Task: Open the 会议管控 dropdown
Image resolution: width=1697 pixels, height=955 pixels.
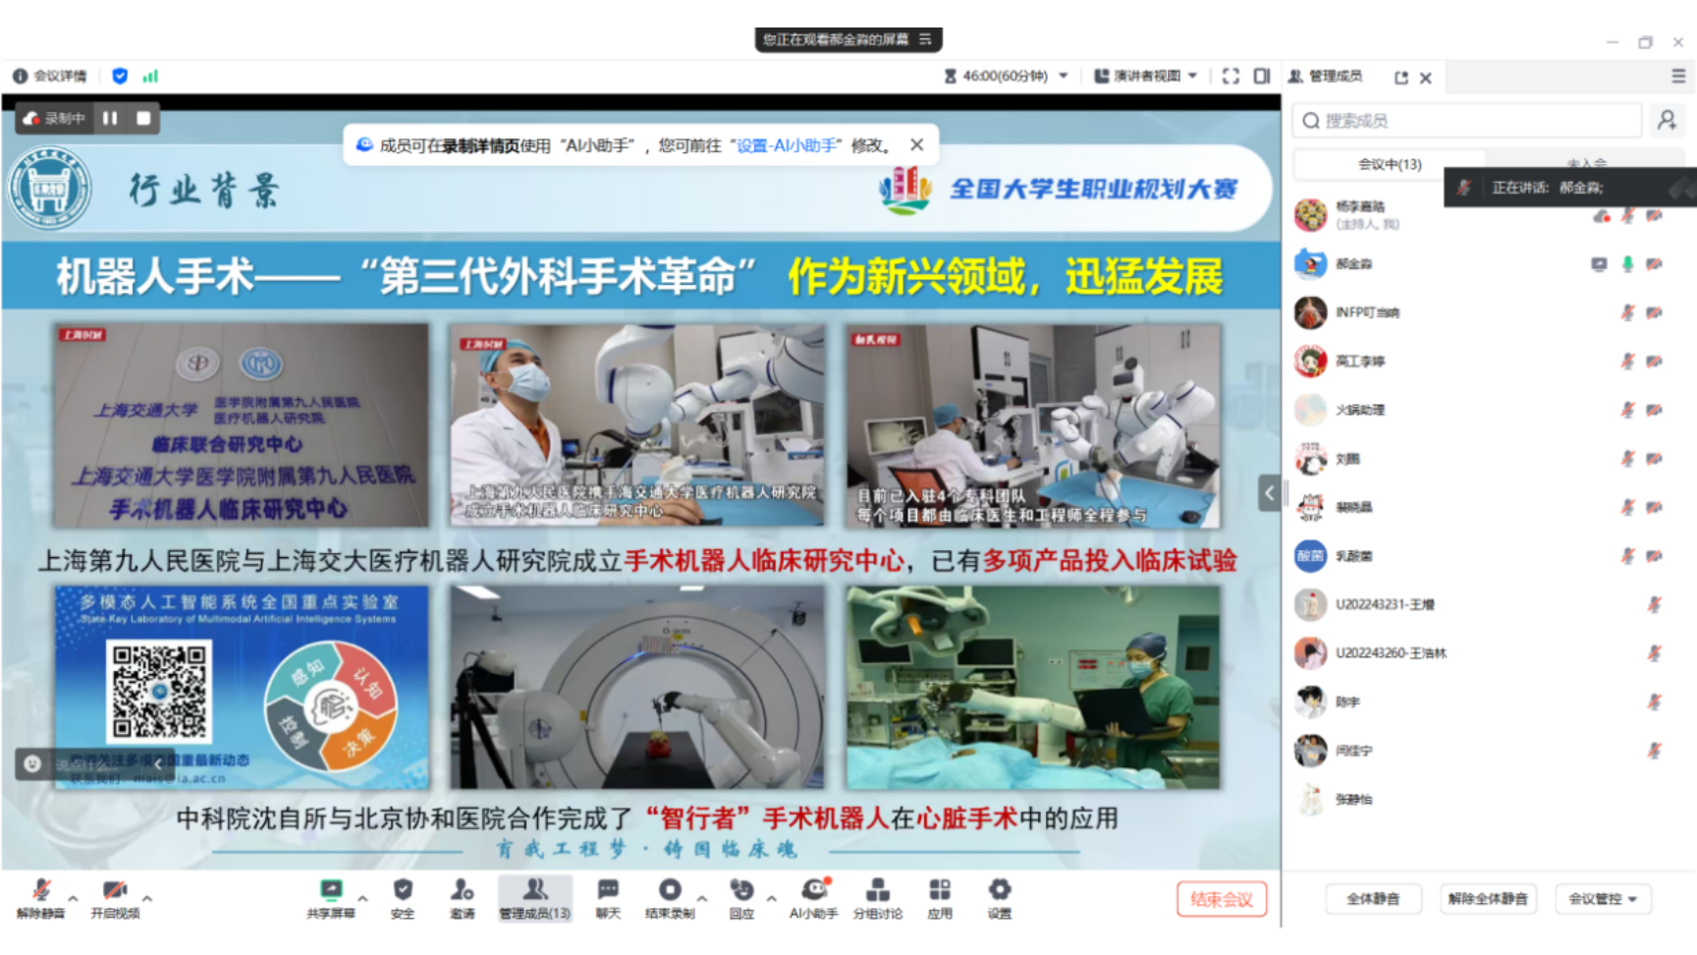Action: (1603, 899)
